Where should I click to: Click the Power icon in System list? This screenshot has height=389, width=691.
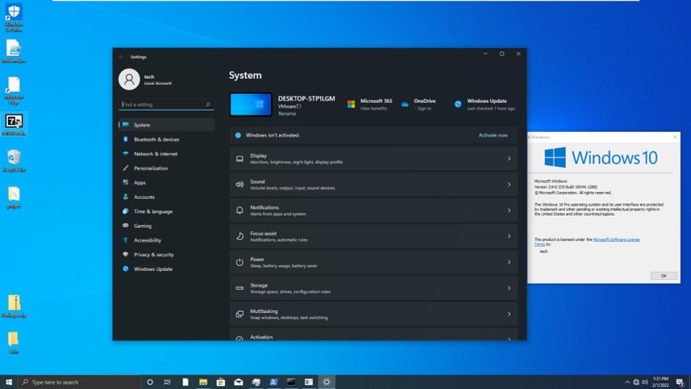[x=240, y=262]
